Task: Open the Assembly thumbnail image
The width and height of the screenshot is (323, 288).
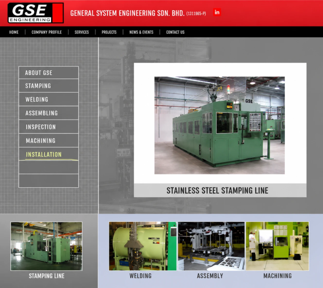Action: click(212, 246)
